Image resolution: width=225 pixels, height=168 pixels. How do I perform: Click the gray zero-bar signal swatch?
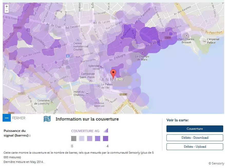pos(74,139)
